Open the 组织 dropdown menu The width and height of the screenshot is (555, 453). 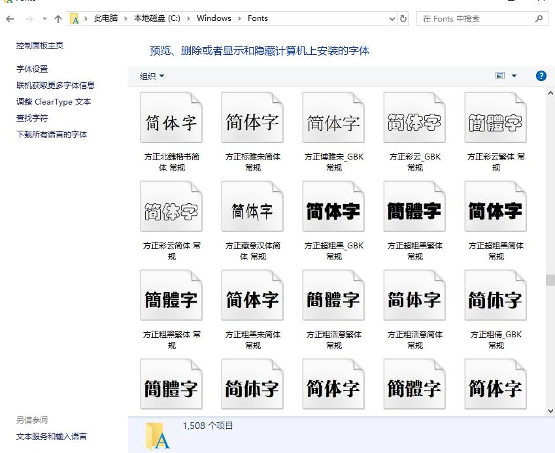click(x=152, y=76)
